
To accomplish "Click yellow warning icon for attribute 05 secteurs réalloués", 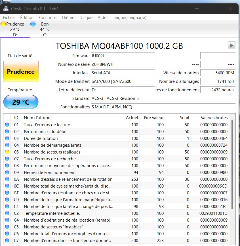I will click(x=7, y=152).
